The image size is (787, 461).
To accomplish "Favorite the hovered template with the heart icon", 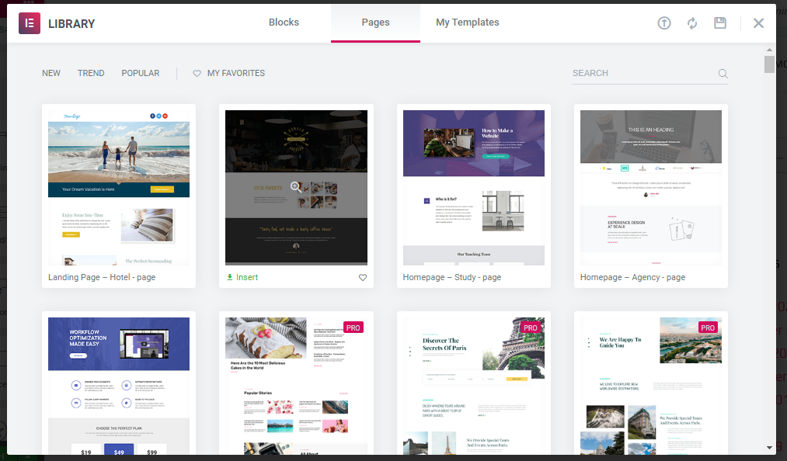I will coord(363,277).
